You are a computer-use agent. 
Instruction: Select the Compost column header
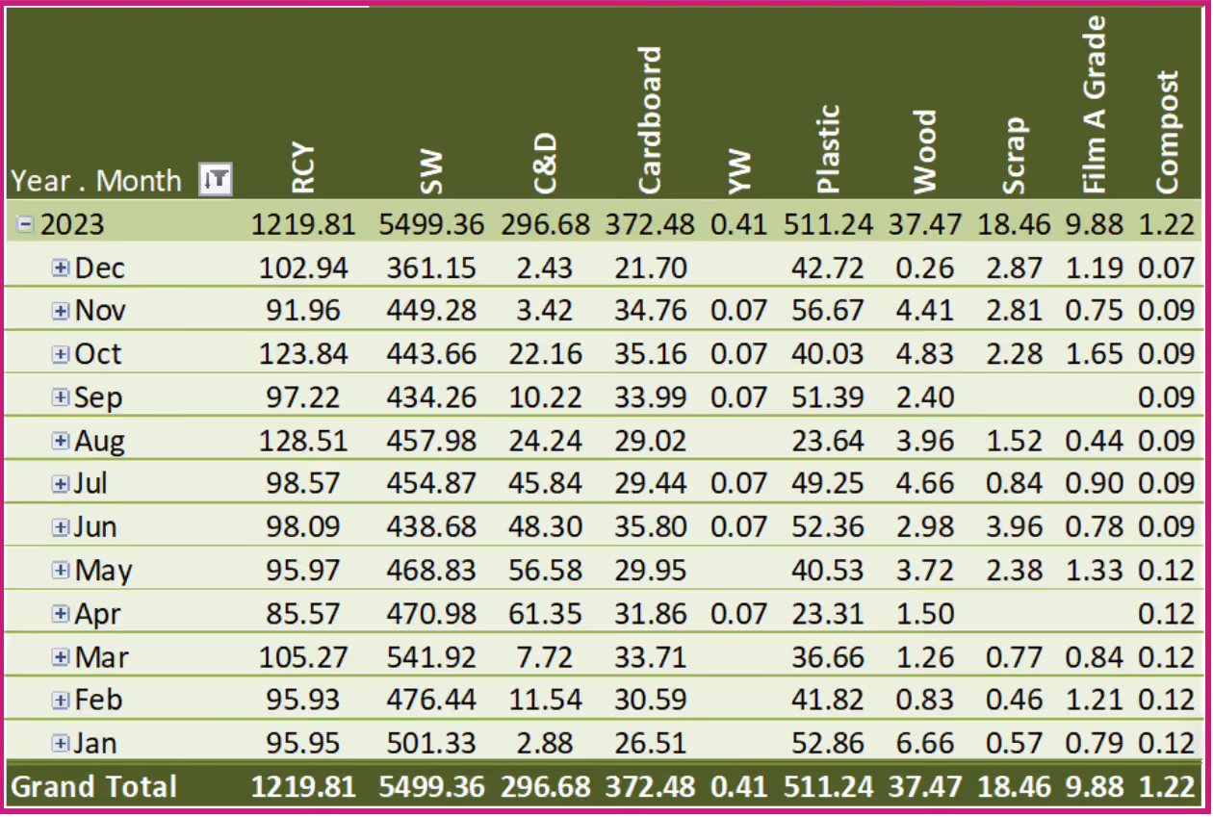click(1166, 132)
